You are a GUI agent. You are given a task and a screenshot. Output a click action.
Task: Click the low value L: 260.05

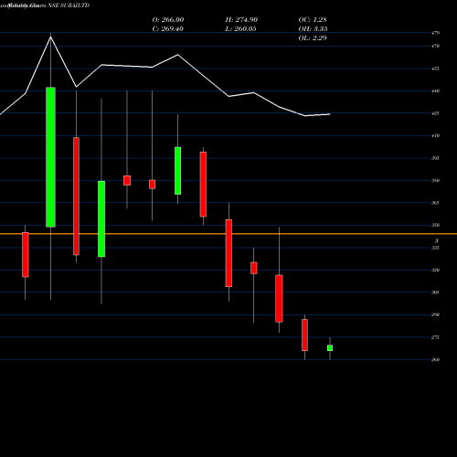click(240, 28)
